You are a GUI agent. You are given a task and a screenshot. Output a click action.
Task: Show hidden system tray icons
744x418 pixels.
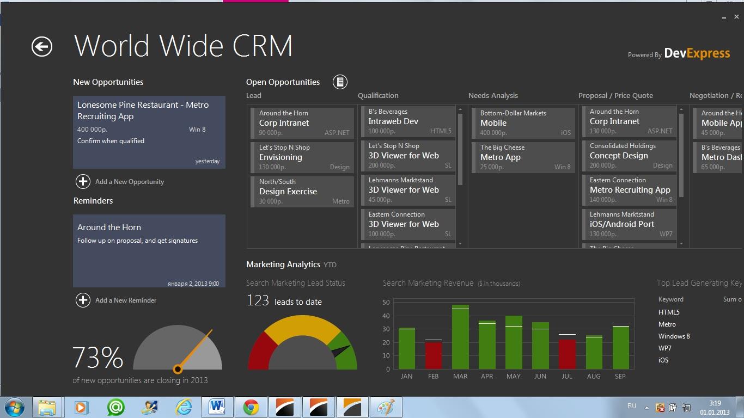point(647,407)
